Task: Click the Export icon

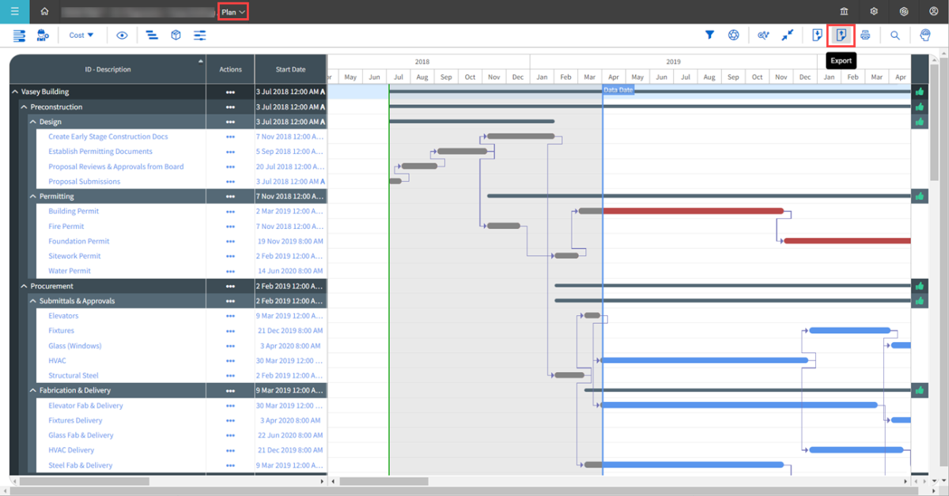Action: click(x=841, y=36)
